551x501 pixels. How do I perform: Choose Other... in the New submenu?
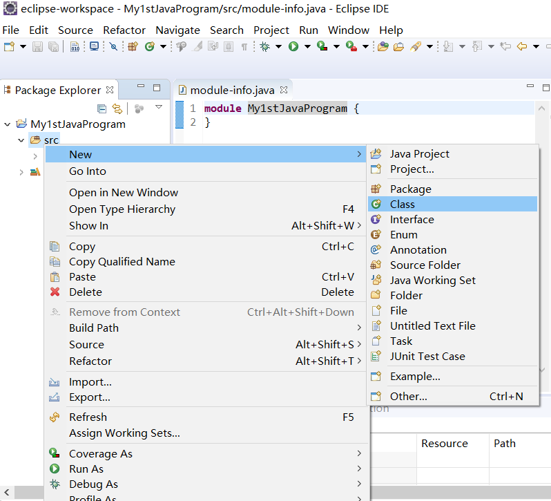[x=453, y=396]
